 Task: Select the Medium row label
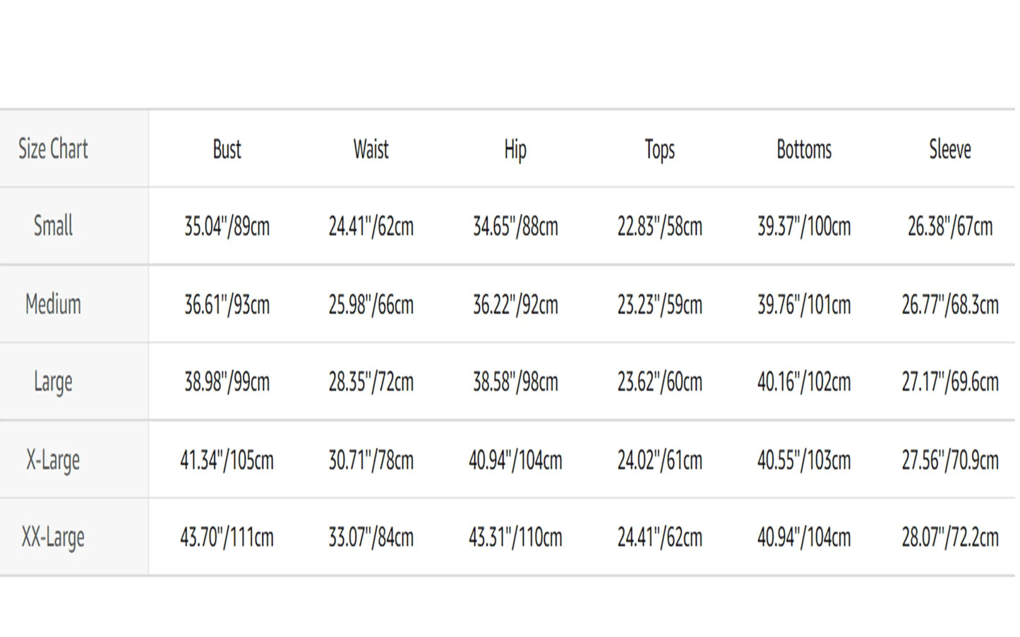click(x=53, y=305)
